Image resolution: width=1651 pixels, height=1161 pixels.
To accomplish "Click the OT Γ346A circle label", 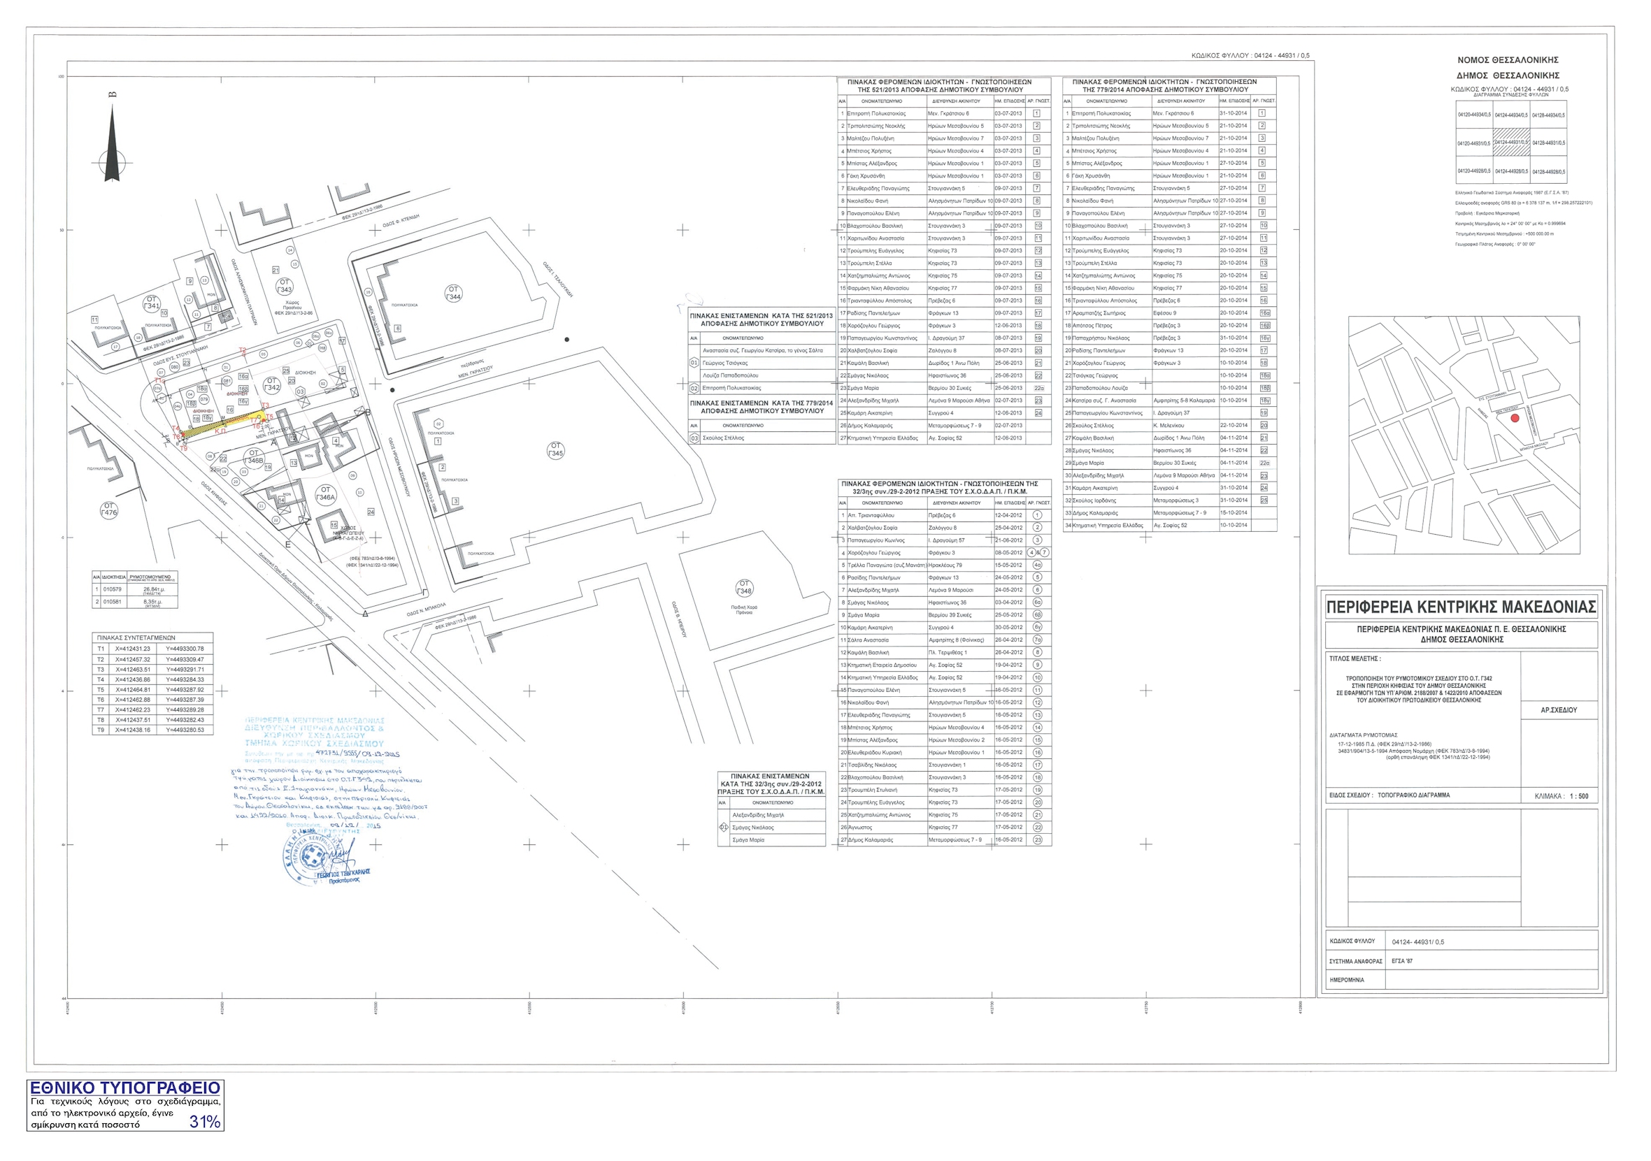I will click(x=325, y=494).
